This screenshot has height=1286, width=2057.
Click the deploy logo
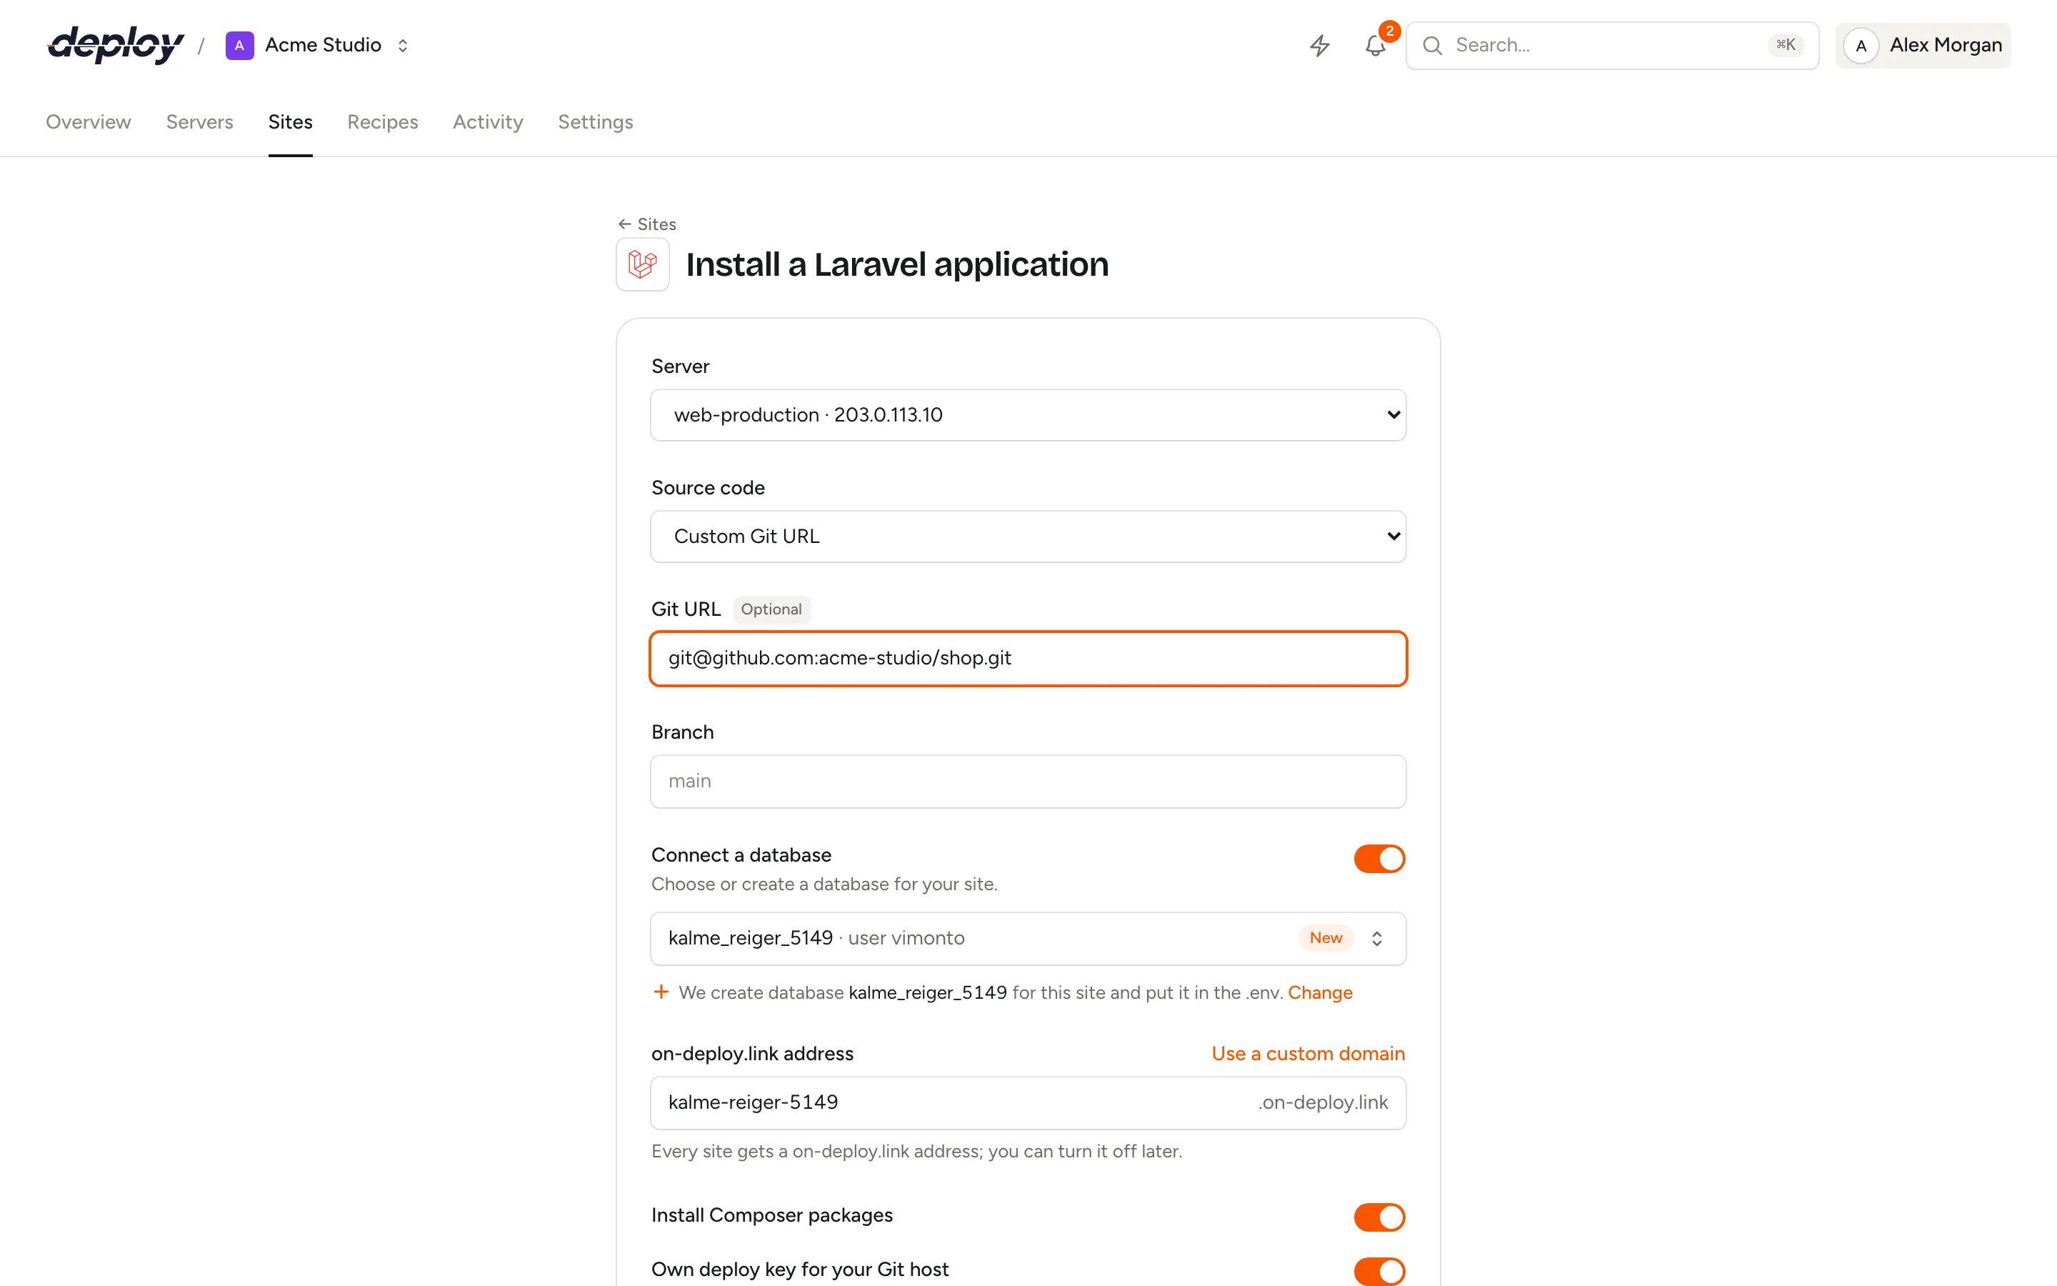(116, 44)
